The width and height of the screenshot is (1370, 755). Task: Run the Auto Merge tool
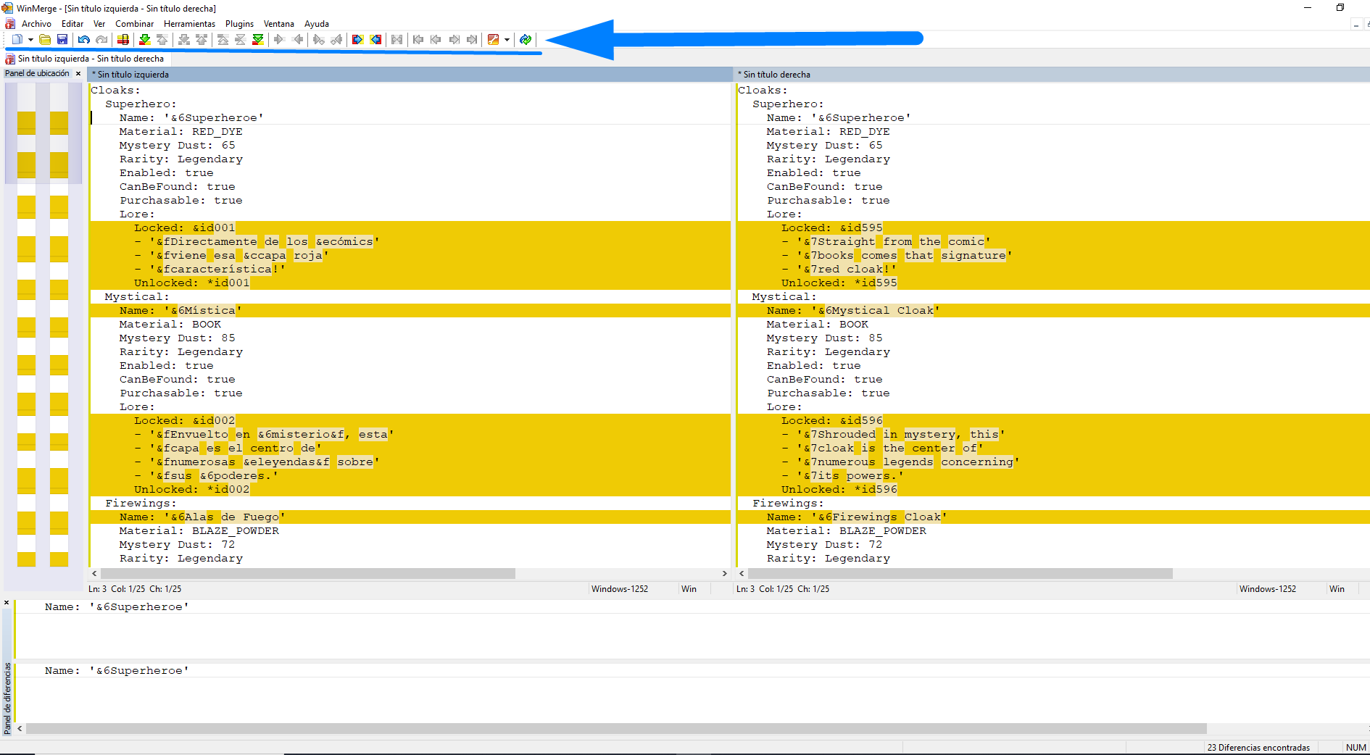(x=397, y=40)
